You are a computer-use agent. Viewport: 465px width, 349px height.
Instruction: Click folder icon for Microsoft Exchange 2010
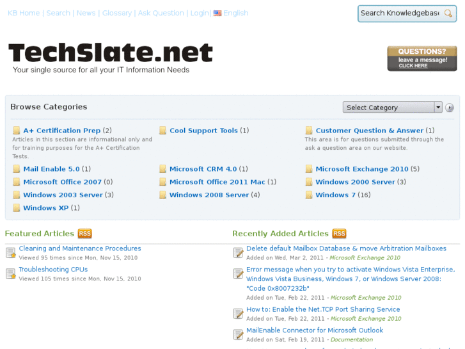coord(309,168)
